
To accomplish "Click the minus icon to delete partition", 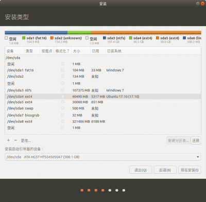I will click(15, 140).
